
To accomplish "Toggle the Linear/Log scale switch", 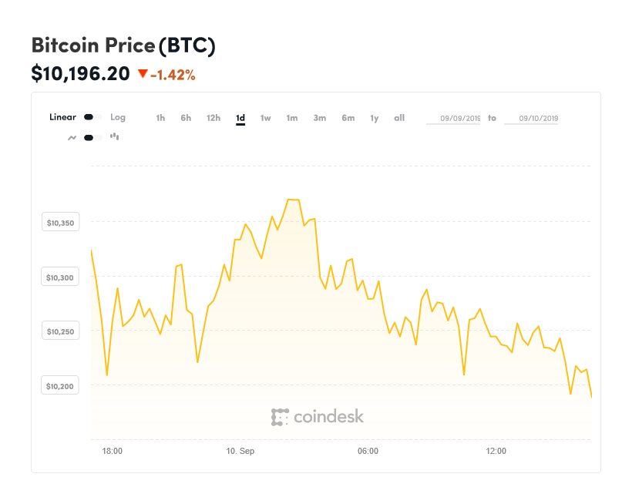I will coord(92,118).
